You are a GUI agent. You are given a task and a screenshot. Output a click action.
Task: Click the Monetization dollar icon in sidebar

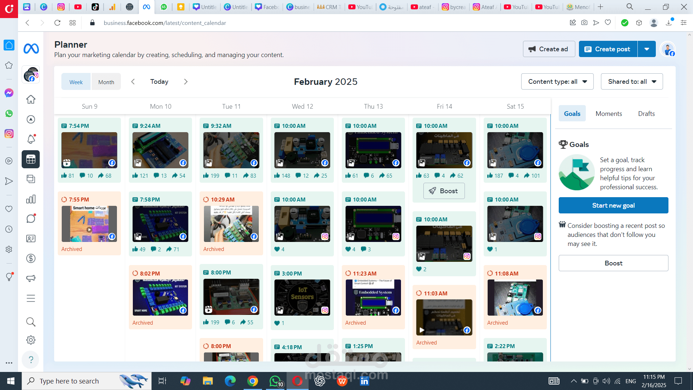31,258
